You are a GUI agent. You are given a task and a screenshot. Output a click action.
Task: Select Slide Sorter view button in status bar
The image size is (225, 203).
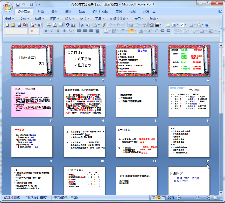tap(158, 198)
